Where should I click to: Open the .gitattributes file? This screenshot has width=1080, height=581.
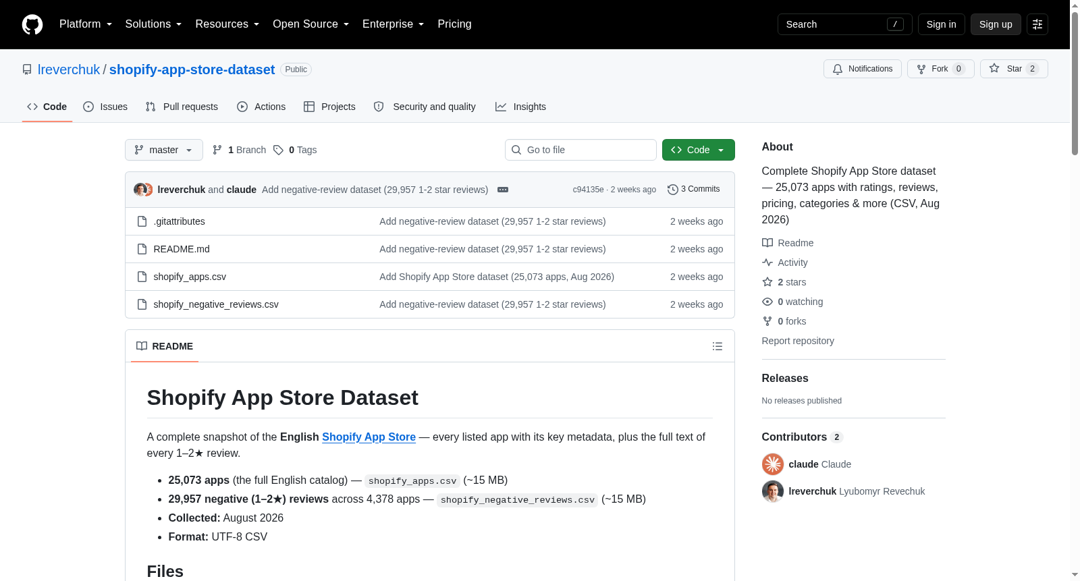pyautogui.click(x=179, y=221)
